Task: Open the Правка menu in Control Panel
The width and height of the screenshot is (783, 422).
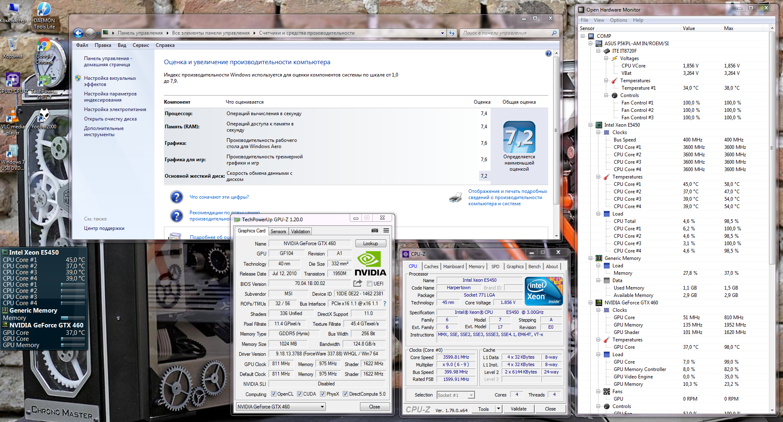Action: click(x=103, y=45)
